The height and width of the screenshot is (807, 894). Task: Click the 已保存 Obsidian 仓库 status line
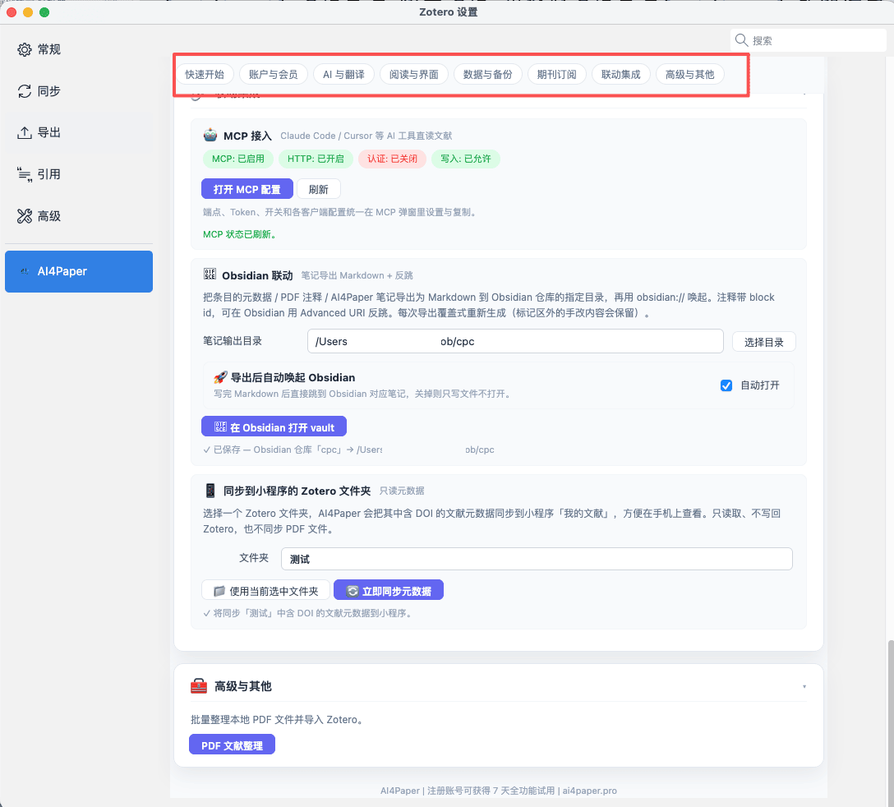pyautogui.click(x=348, y=450)
